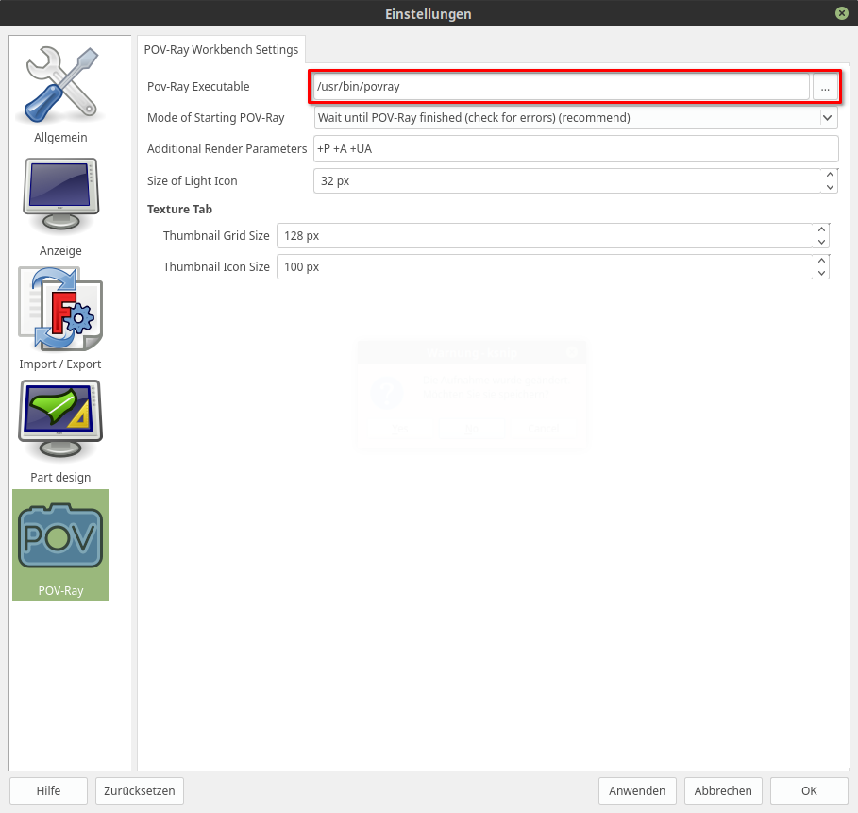
Task: Decrease the Size of Light Icon value
Action: click(830, 187)
